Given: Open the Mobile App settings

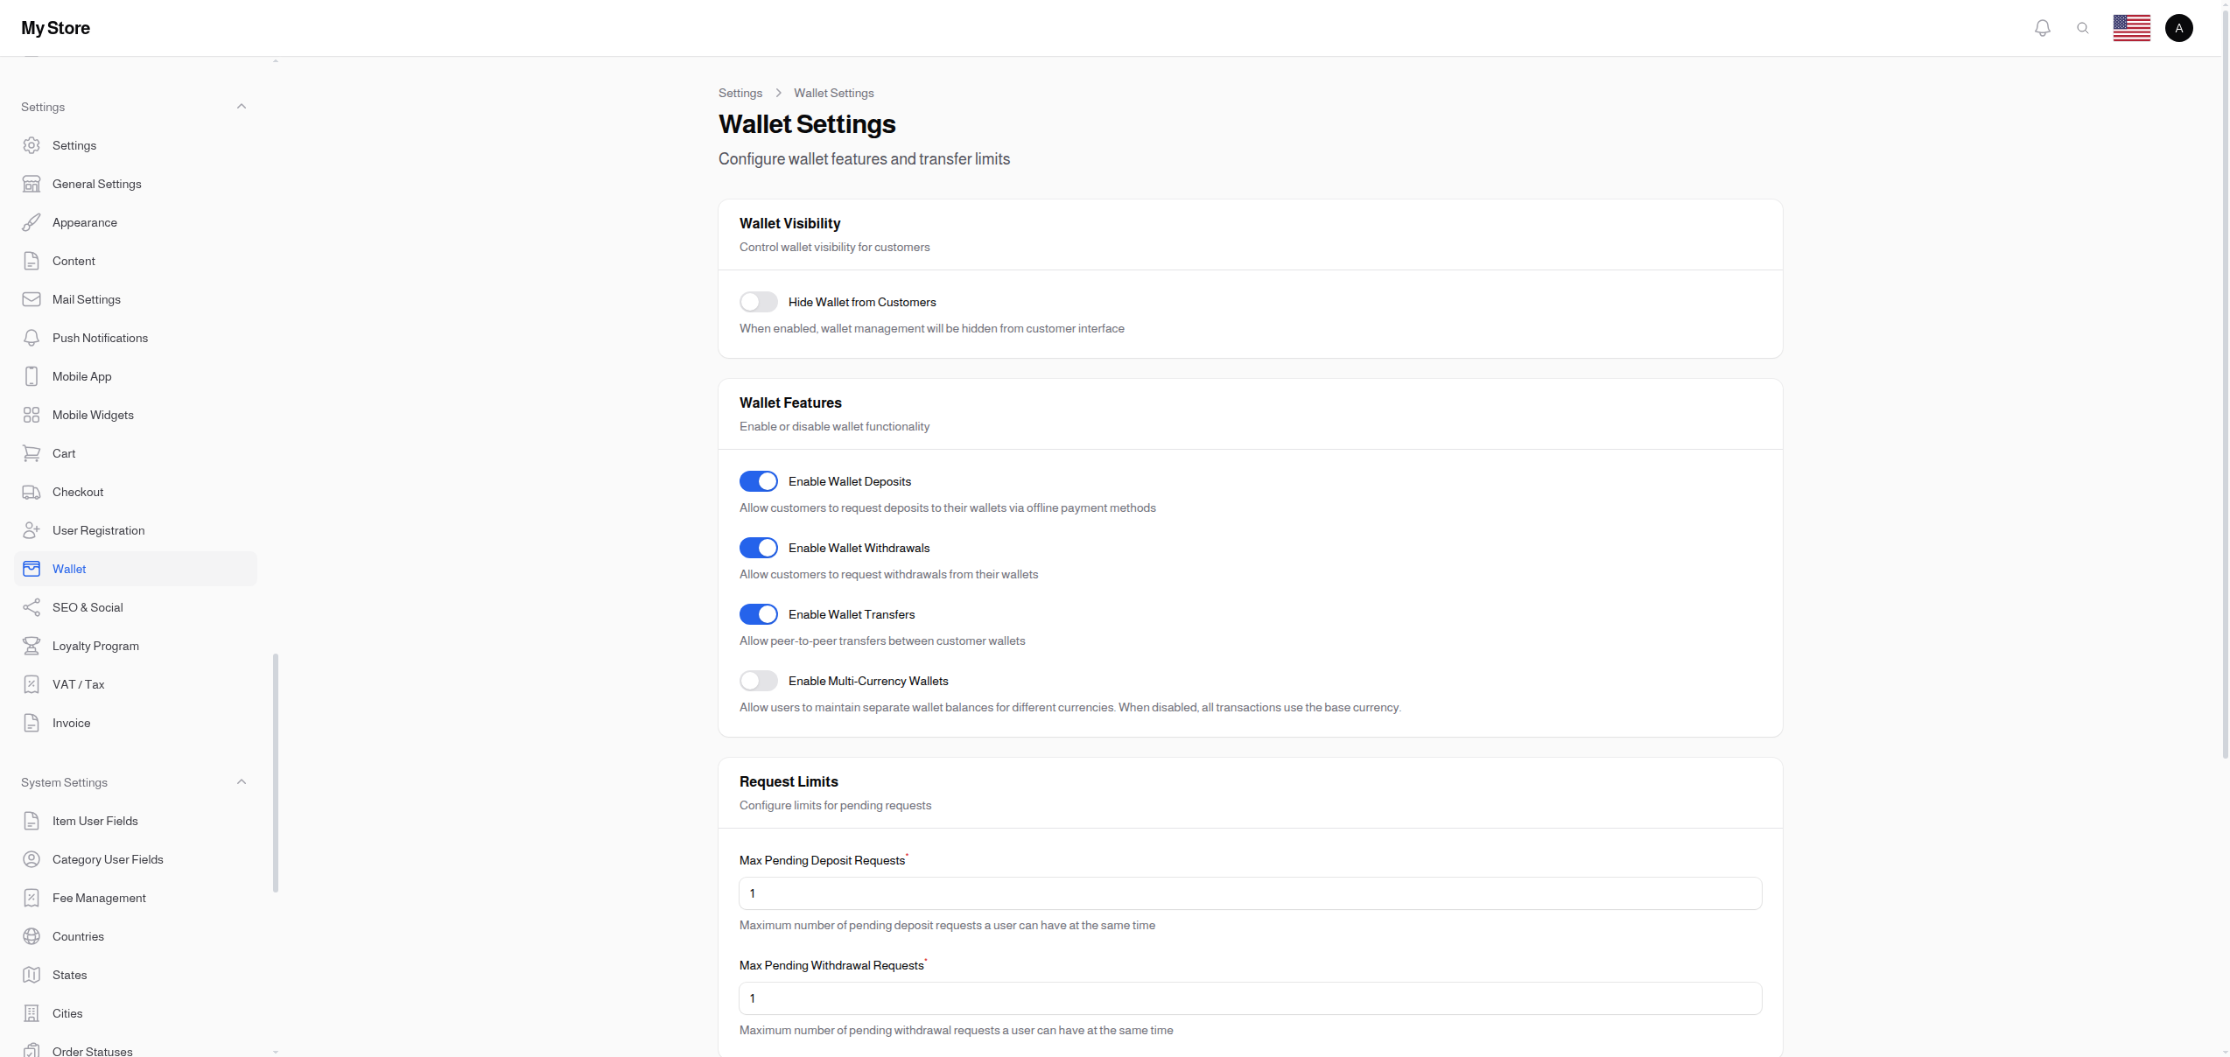Looking at the screenshot, I should tap(81, 376).
